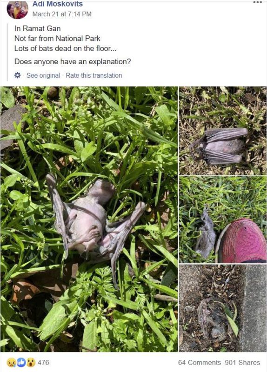Open Adi Moskovits profile name link

click(57, 4)
